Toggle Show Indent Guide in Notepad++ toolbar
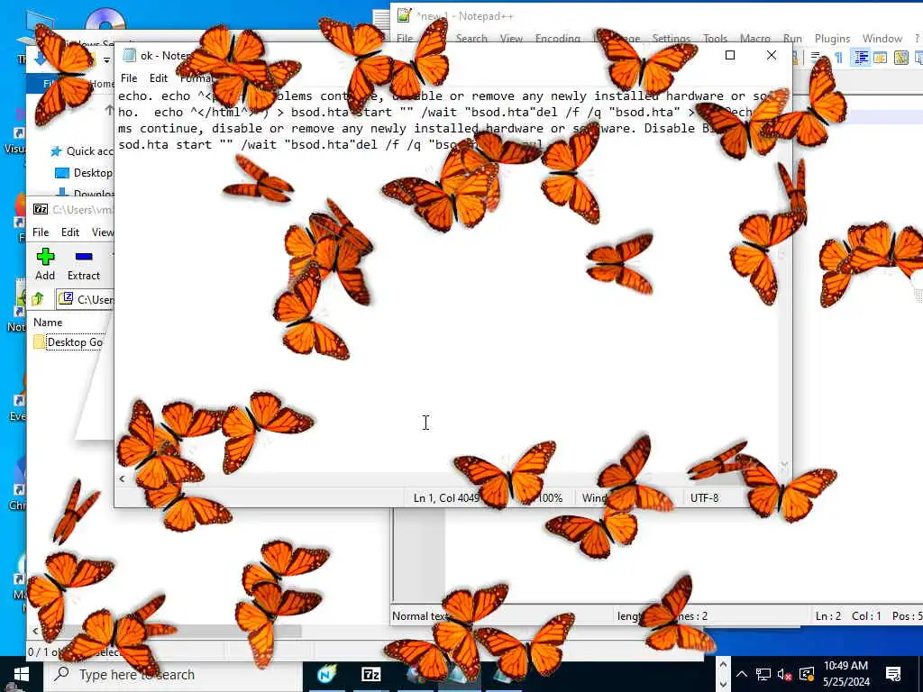The width and height of the screenshot is (923, 692). click(861, 57)
